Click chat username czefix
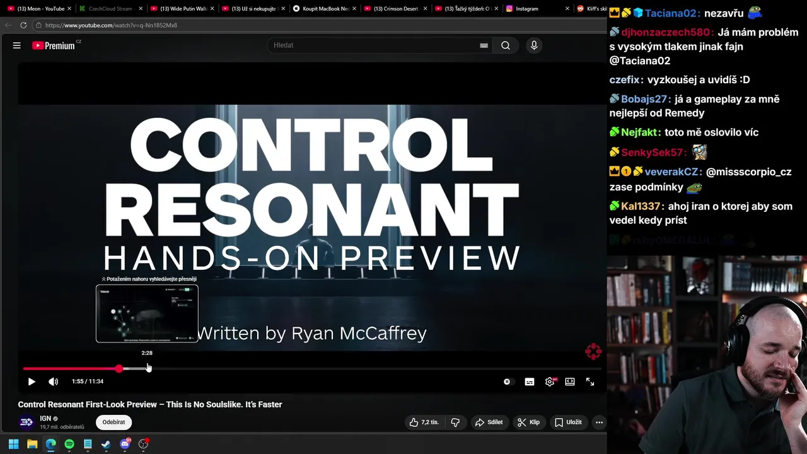Screen dimensions: 807x454 [x=625, y=80]
